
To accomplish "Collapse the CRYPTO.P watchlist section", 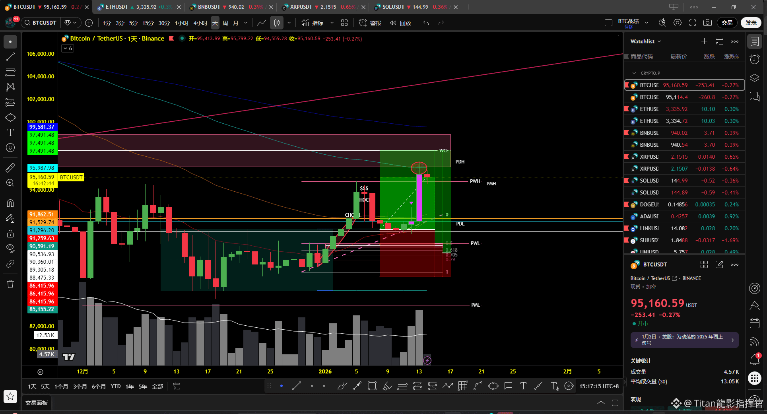I will (x=634, y=73).
